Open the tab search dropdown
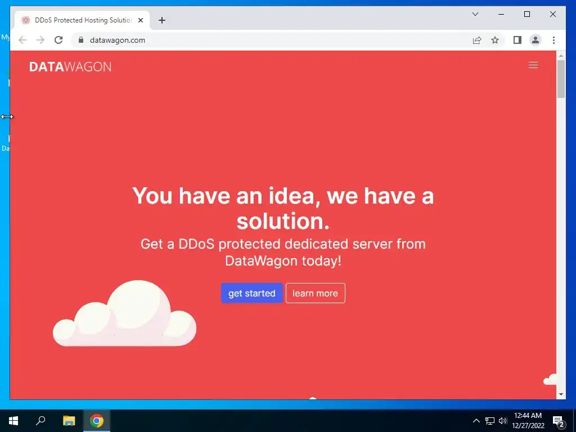Image resolution: width=576 pixels, height=432 pixels. tap(475, 14)
